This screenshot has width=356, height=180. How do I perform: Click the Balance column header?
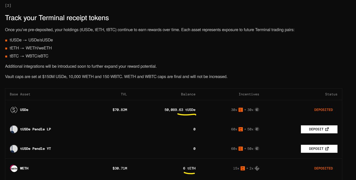188,94
